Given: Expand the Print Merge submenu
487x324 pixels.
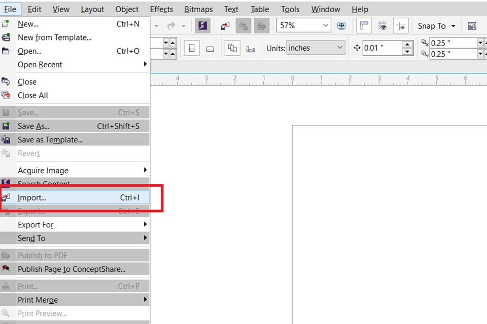Looking at the screenshot, I should tap(75, 300).
